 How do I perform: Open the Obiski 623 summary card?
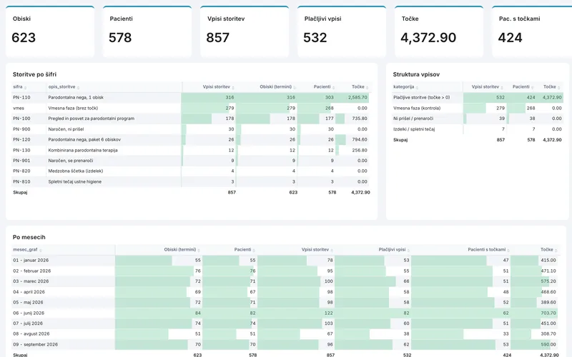(x=50, y=31)
